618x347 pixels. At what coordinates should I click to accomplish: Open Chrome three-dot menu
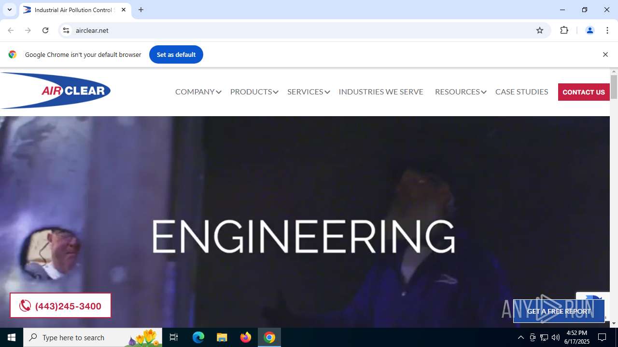[x=607, y=30]
